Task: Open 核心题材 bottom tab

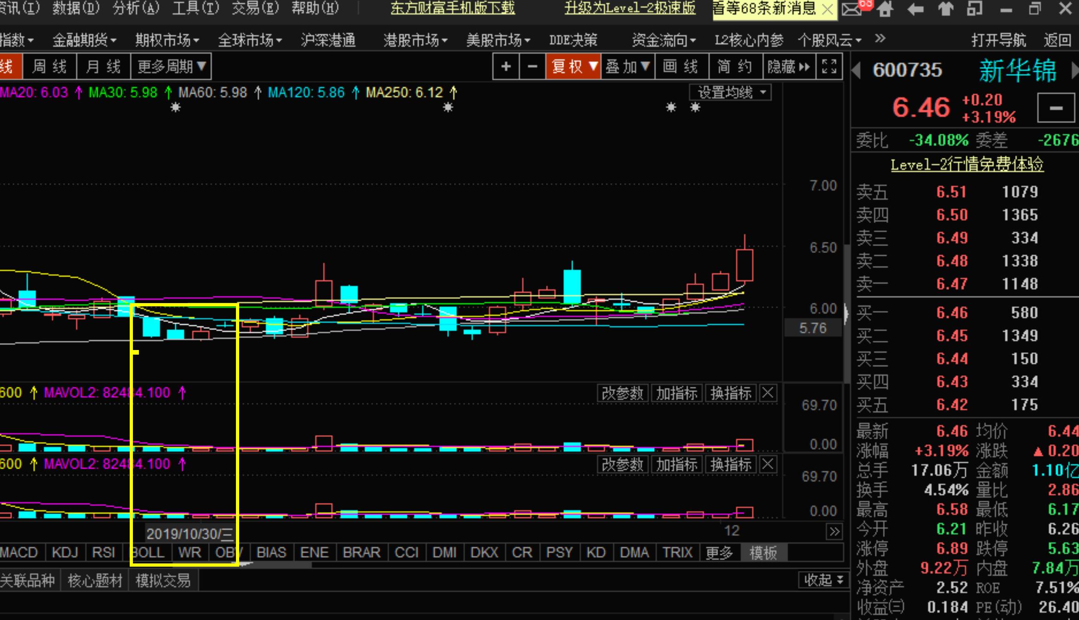Action: 95,581
